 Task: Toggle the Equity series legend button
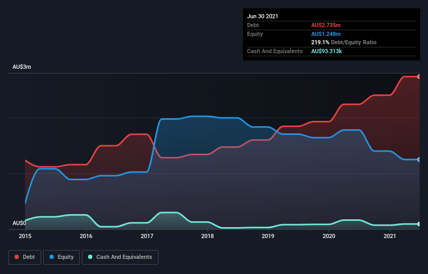62,257
